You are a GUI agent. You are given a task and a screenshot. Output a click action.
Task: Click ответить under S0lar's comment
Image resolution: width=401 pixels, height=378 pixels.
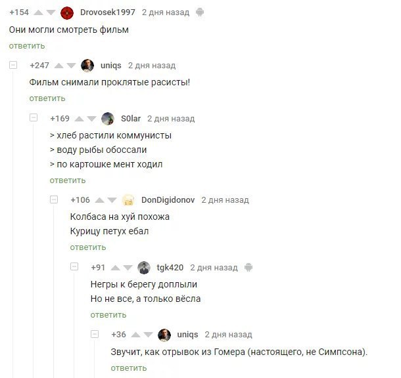click(x=68, y=180)
